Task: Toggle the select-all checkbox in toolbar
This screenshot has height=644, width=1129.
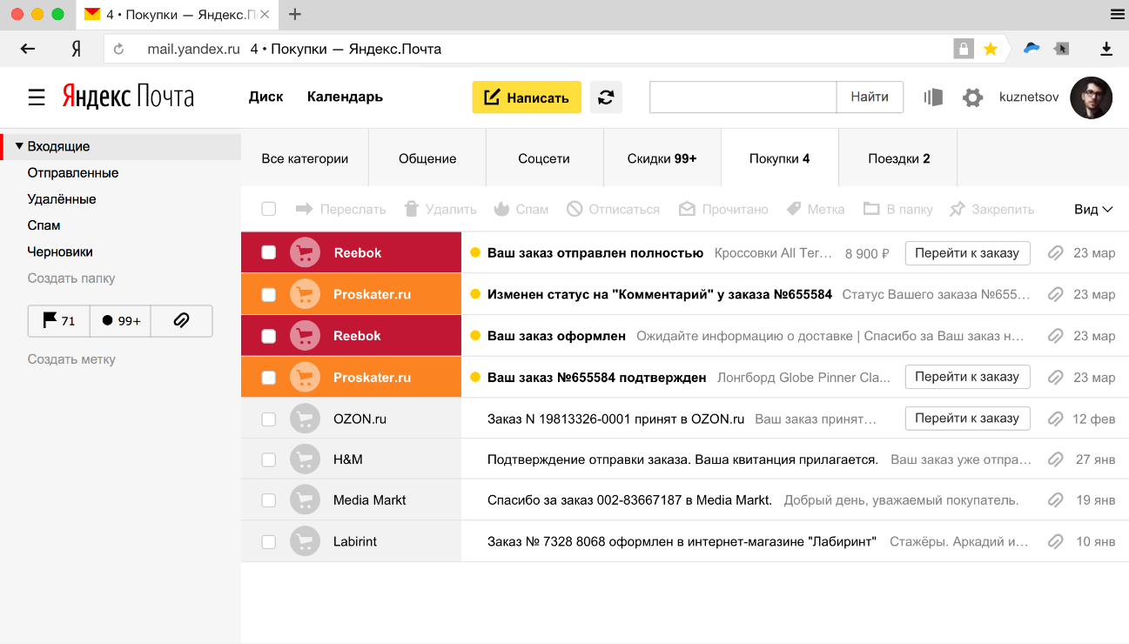Action: pos(269,209)
